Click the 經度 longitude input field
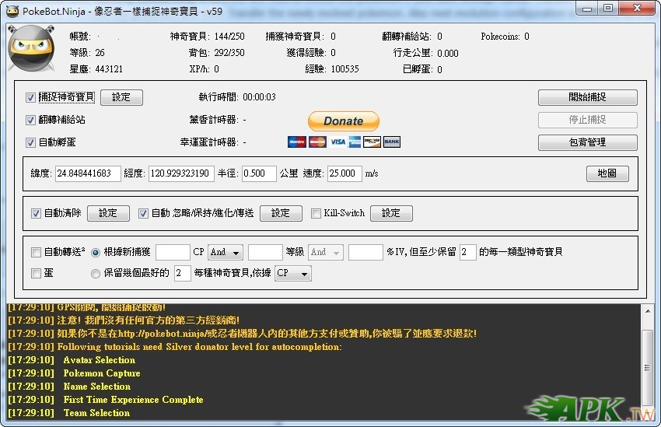This screenshot has height=427, width=661. click(181, 173)
